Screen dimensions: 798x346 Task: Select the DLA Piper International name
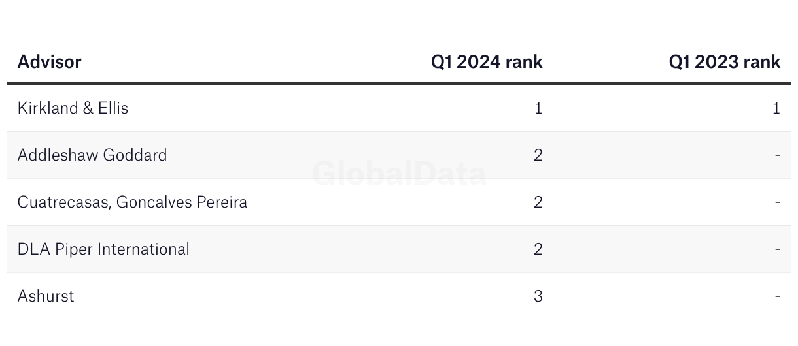coord(103,249)
